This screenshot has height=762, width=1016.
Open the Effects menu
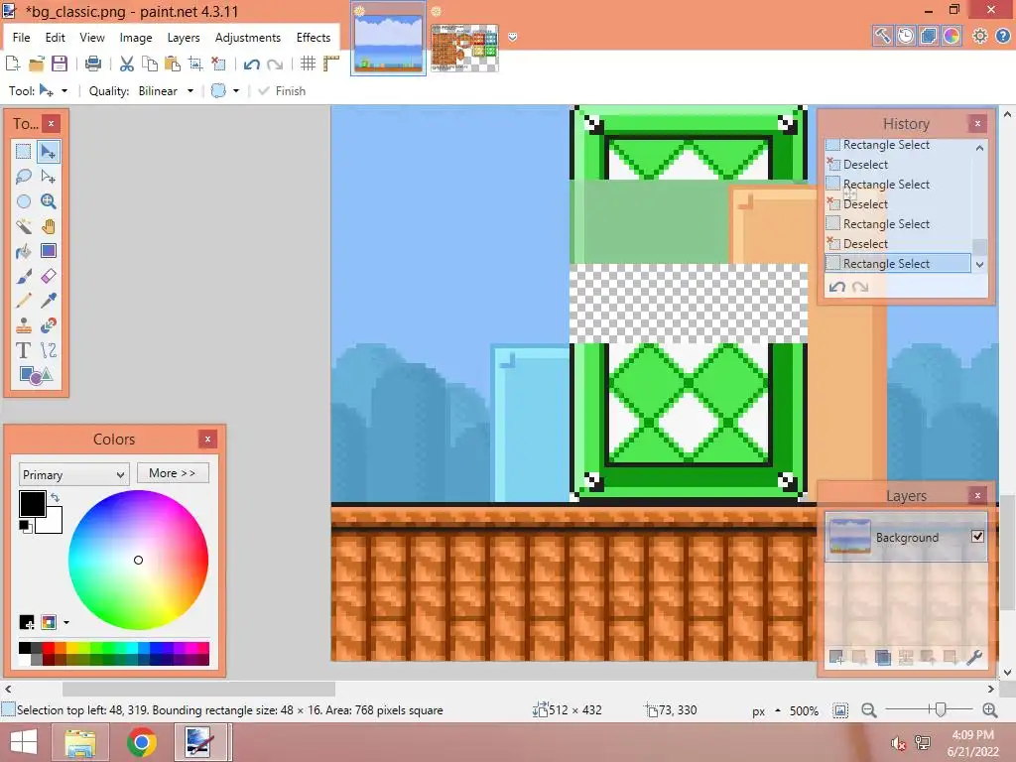point(314,37)
